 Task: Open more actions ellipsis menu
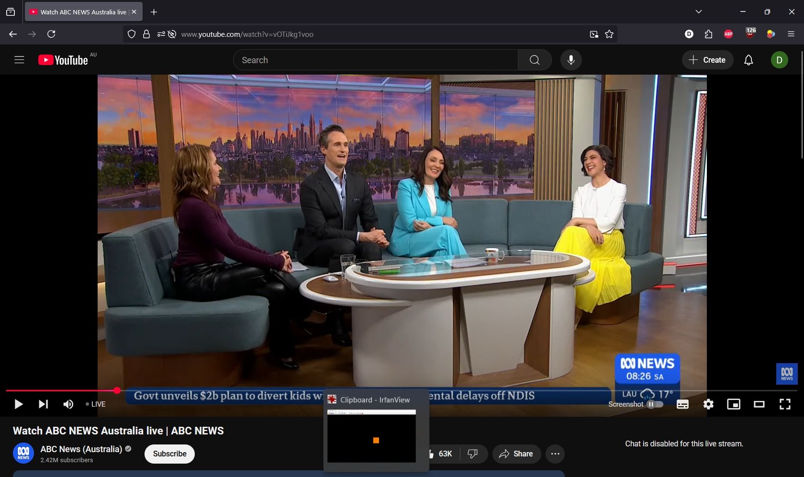(x=555, y=454)
